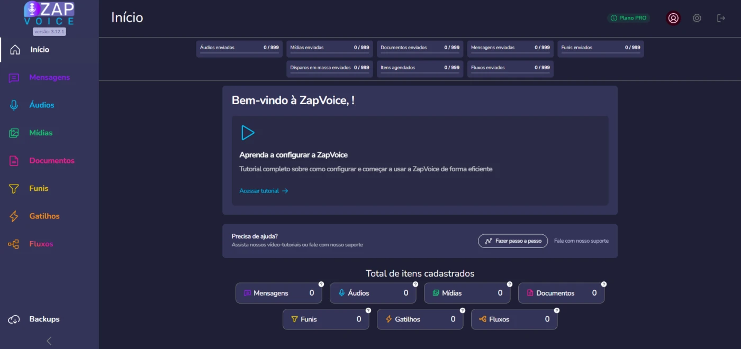Click the Documentos file icon in sidebar
The height and width of the screenshot is (349, 741).
click(x=14, y=161)
